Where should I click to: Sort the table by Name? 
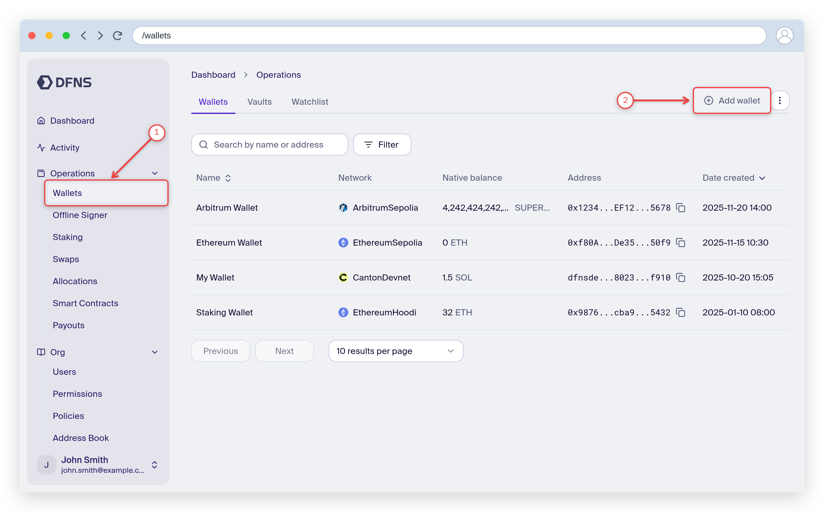[214, 178]
